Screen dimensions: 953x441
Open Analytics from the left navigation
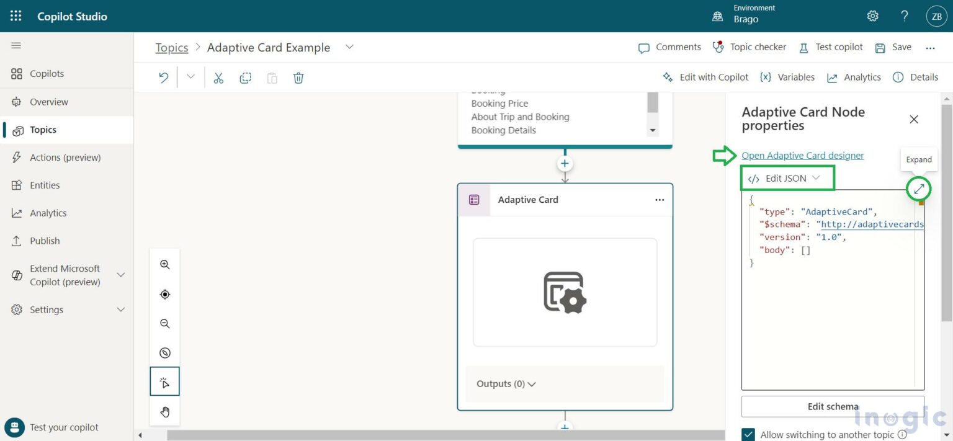click(x=49, y=213)
